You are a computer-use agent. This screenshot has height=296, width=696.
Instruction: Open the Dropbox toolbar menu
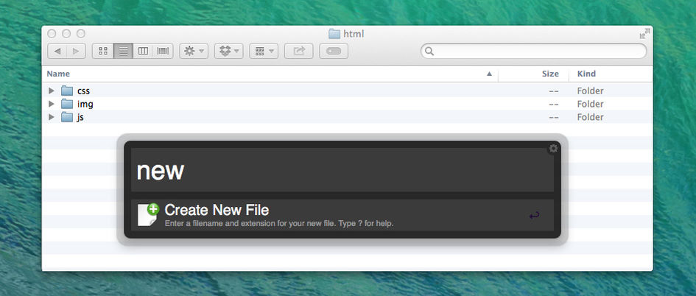click(228, 51)
